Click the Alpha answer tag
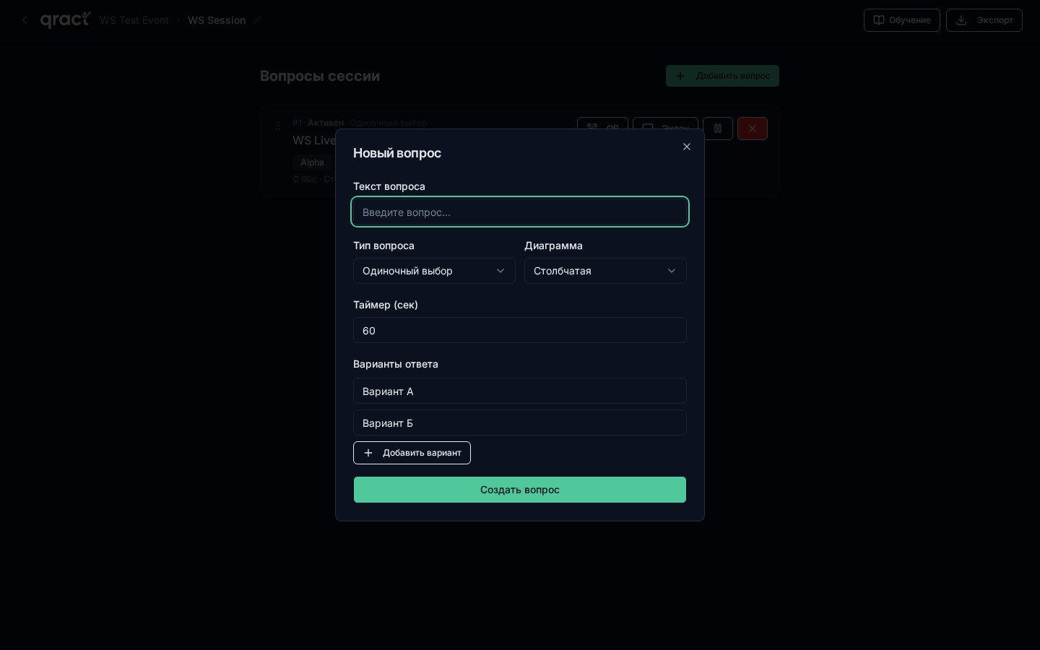 pos(312,162)
